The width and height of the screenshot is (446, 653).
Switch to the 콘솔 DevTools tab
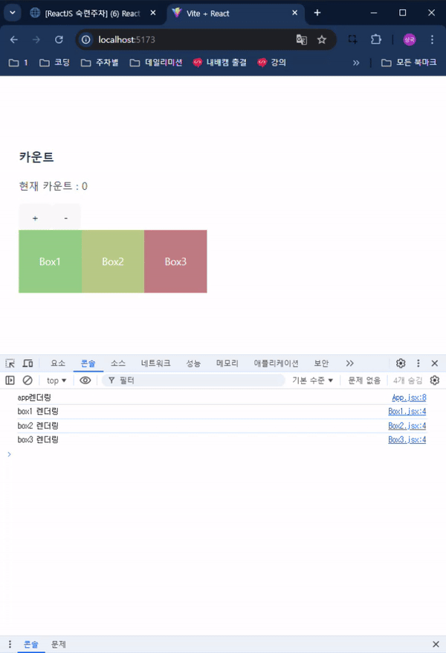pos(88,363)
